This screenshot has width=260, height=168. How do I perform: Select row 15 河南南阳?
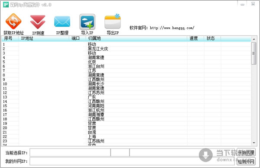[126, 106]
